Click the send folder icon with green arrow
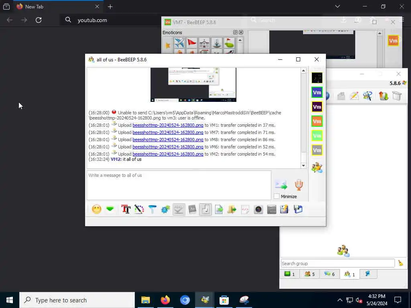The image size is (411, 308). pyautogui.click(x=232, y=209)
